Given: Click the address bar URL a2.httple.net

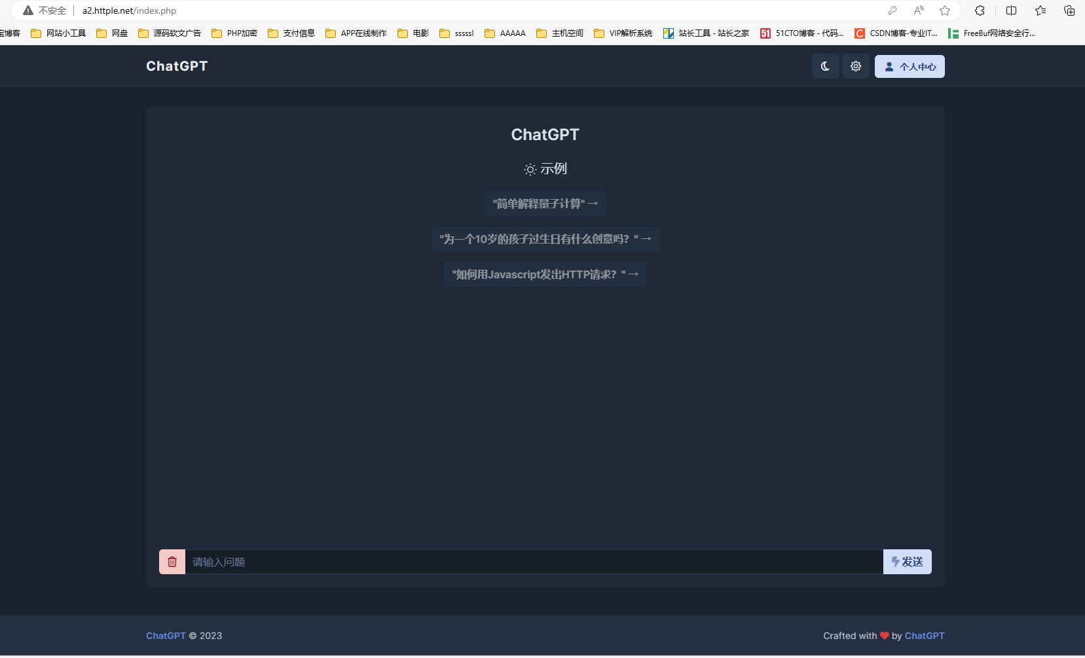Looking at the screenshot, I should [129, 10].
